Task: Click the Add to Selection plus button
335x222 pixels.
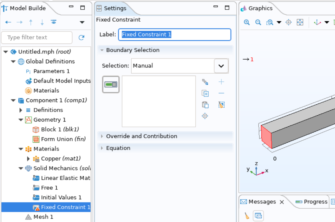Action: coord(221,82)
